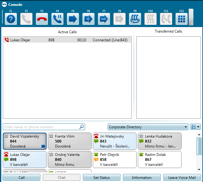Select Franta Vilim contact card
Viewport: 203px width, 182px height.
(x=70, y=141)
